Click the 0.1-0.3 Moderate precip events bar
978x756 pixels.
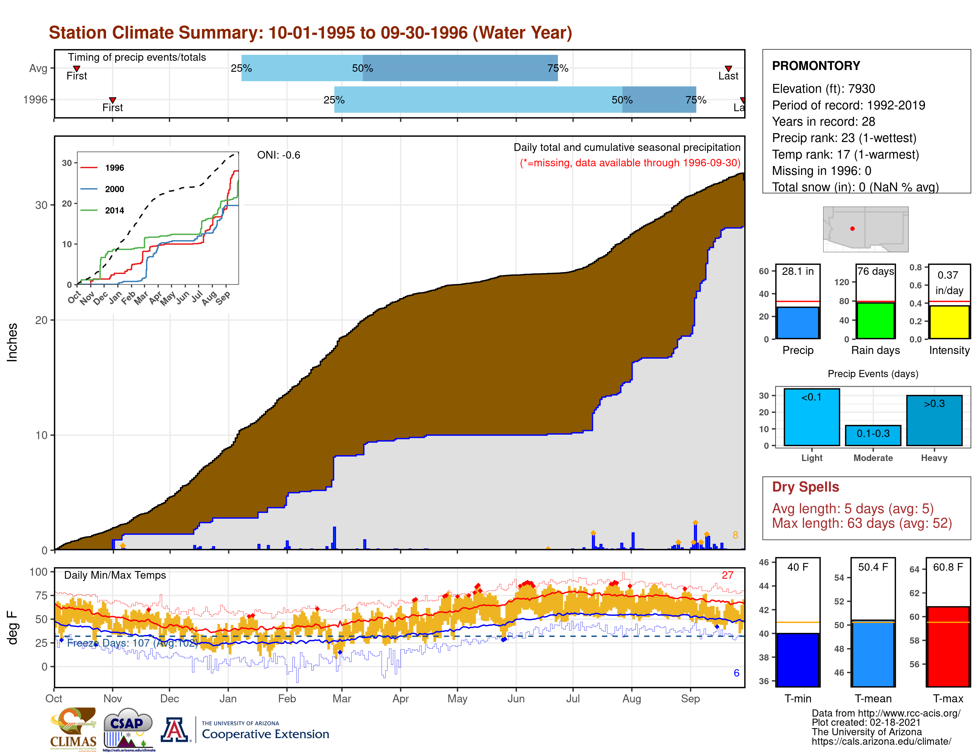click(x=873, y=435)
